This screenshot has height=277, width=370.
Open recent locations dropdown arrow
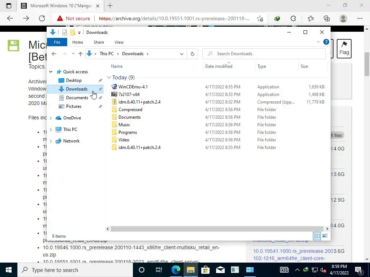tap(73, 54)
